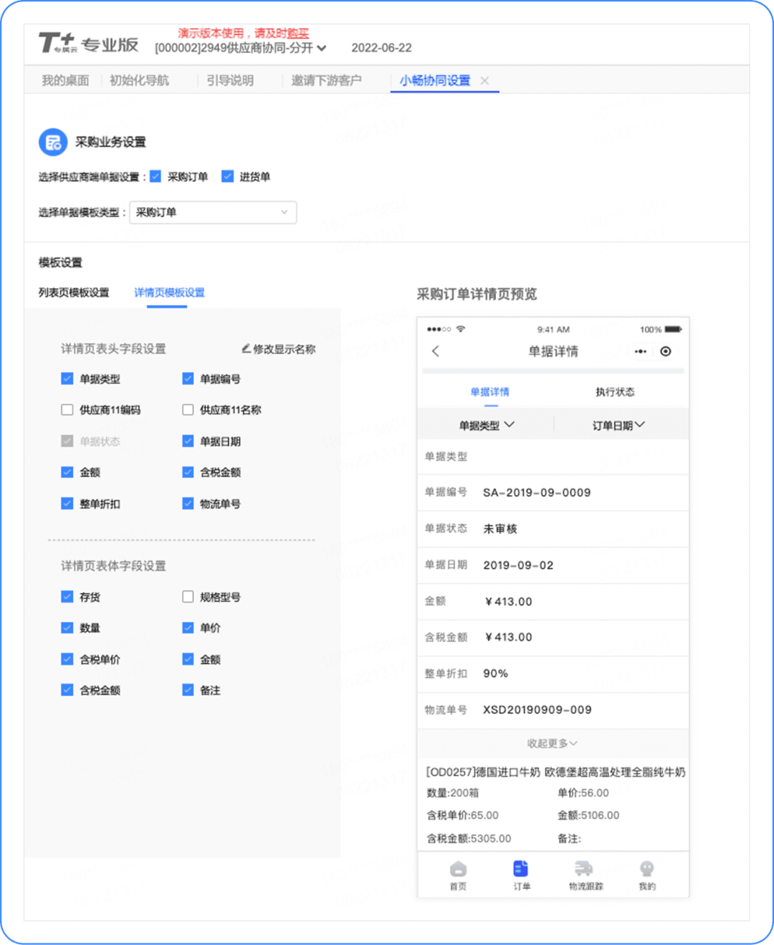This screenshot has height=945, width=774.
Task: Tap the 我的 profile icon in preview
Action: tap(647, 869)
